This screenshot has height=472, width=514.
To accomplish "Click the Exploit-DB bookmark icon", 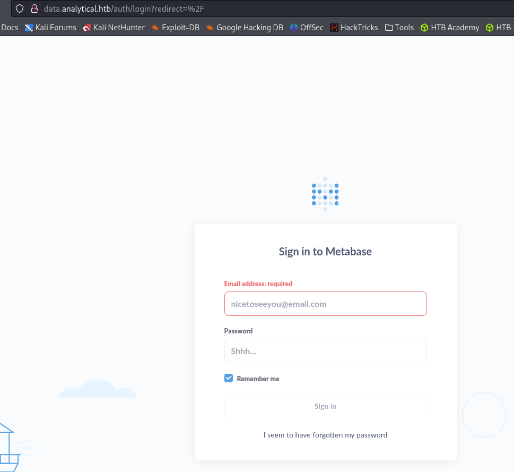I will point(155,28).
